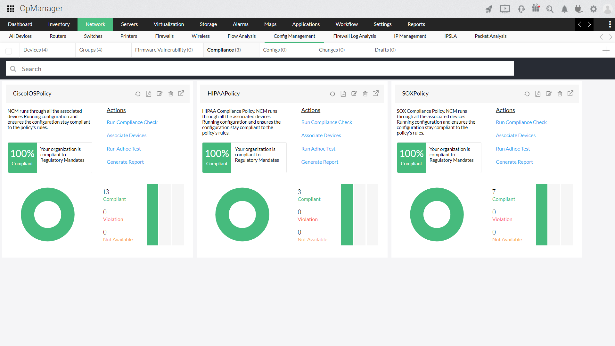The height and width of the screenshot is (346, 615).
Task: Associate Devices under HIPAAPolicy actions
Action: [x=321, y=135]
